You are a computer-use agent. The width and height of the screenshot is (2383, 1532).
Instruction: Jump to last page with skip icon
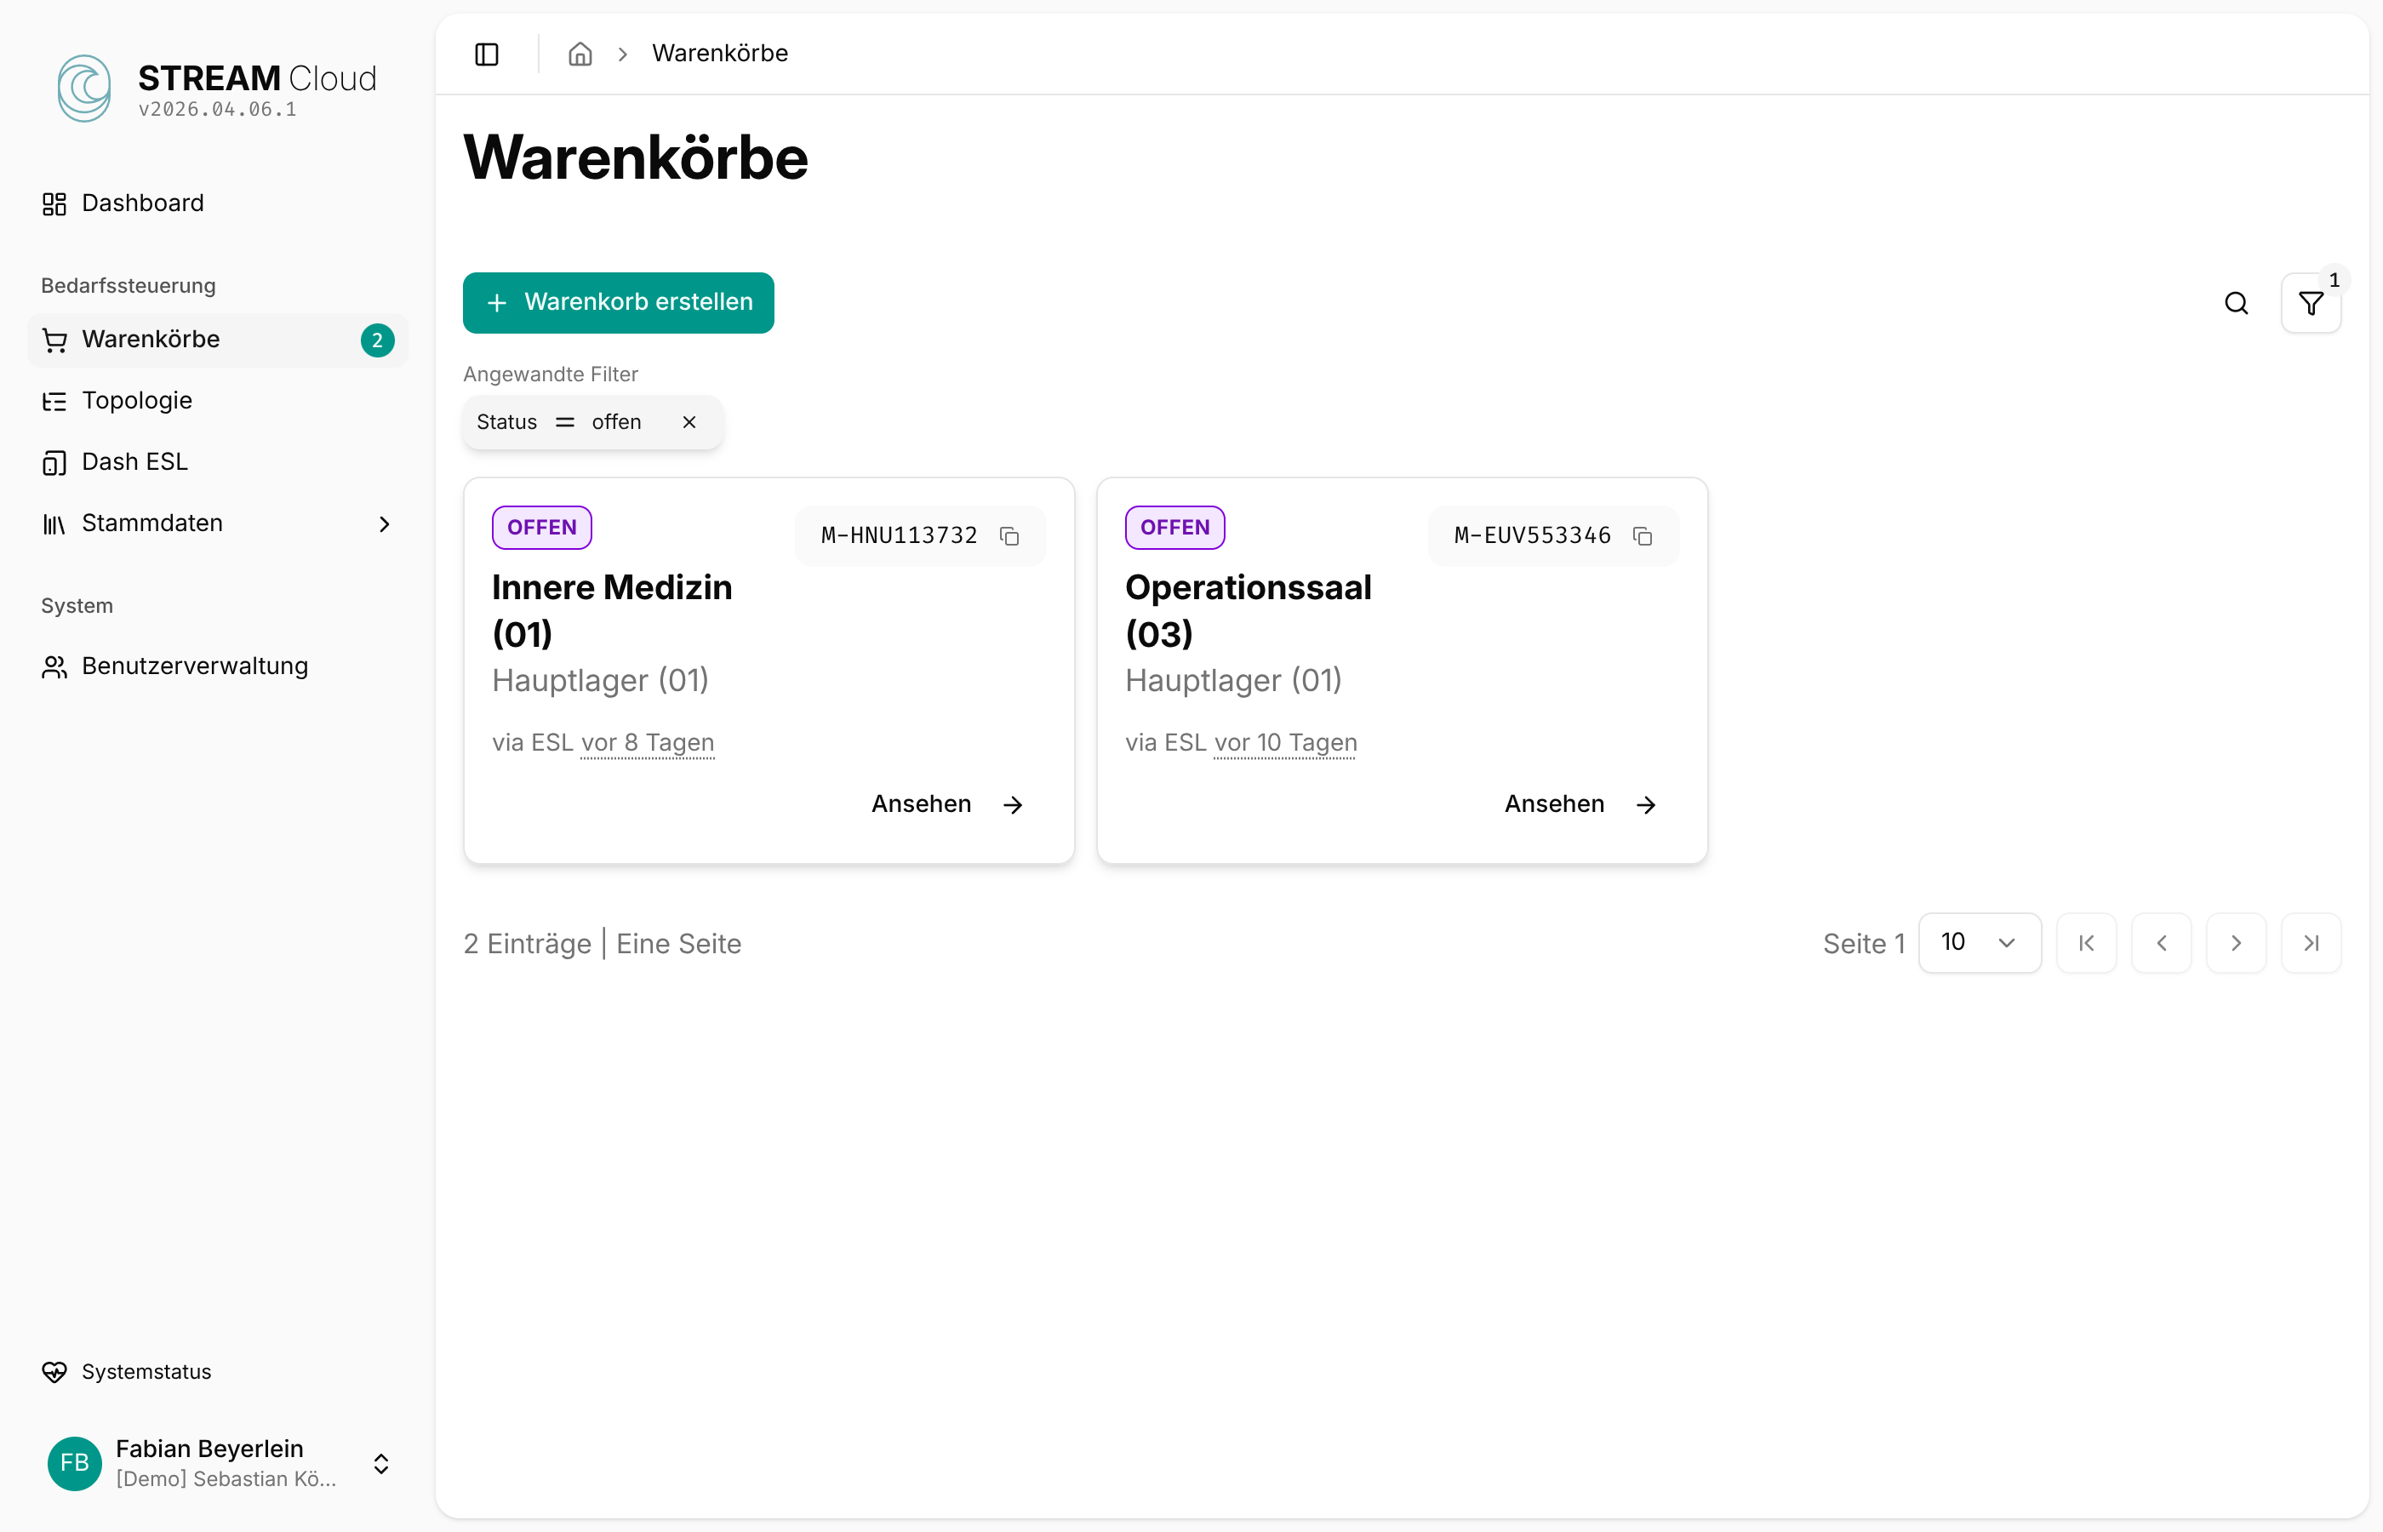coord(2311,942)
